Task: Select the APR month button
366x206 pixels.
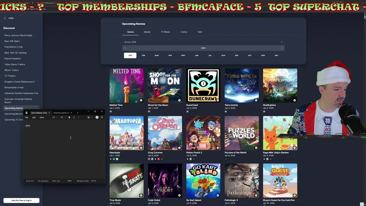Action: click(x=170, y=55)
